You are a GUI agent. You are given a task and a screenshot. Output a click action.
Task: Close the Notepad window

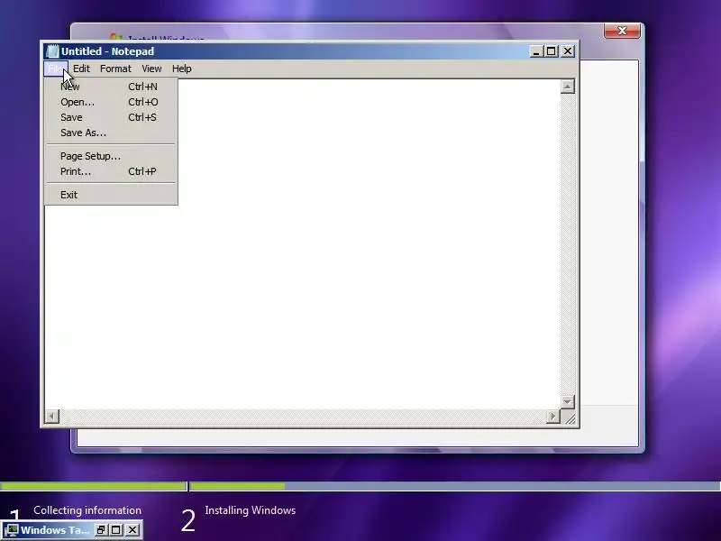pyautogui.click(x=568, y=51)
